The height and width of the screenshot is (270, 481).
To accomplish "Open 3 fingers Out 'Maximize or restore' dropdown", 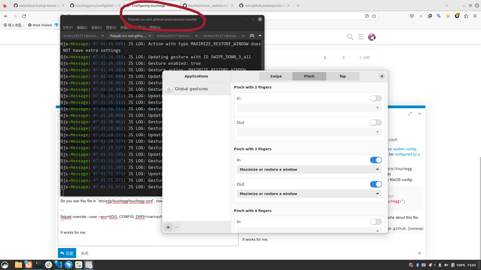I will coord(309,194).
